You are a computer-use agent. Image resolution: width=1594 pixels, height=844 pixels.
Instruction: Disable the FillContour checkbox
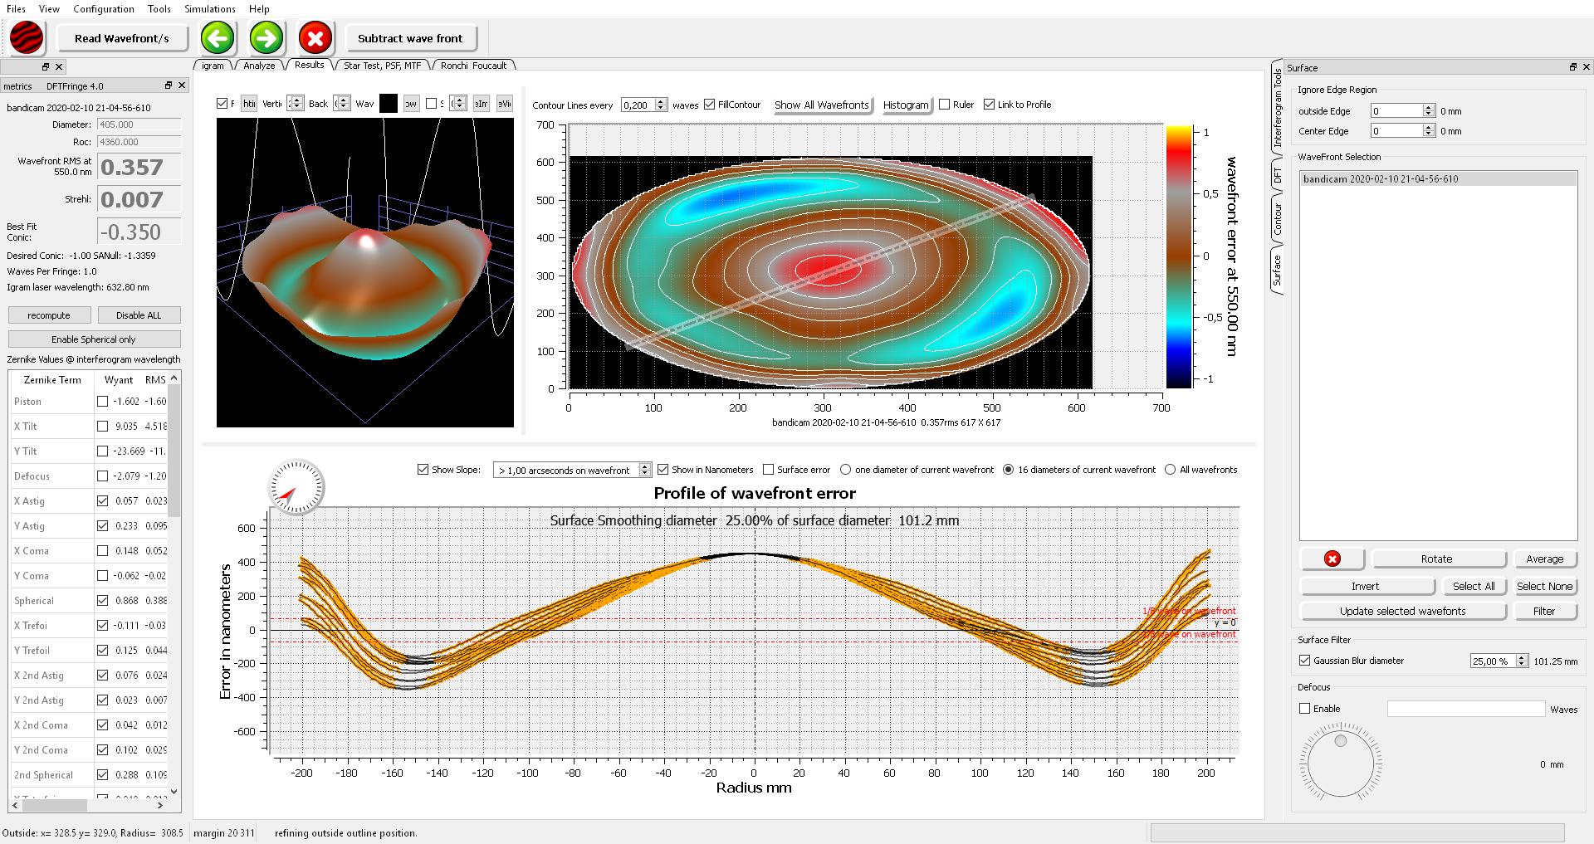710,105
